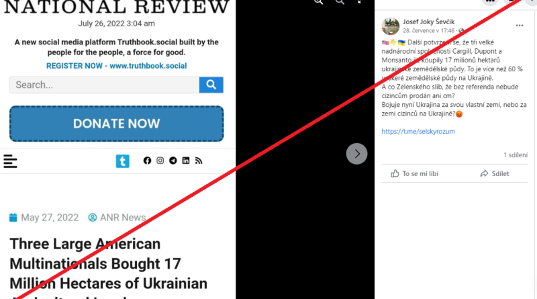Open the www.truthbook.social register link

pyautogui.click(x=148, y=65)
